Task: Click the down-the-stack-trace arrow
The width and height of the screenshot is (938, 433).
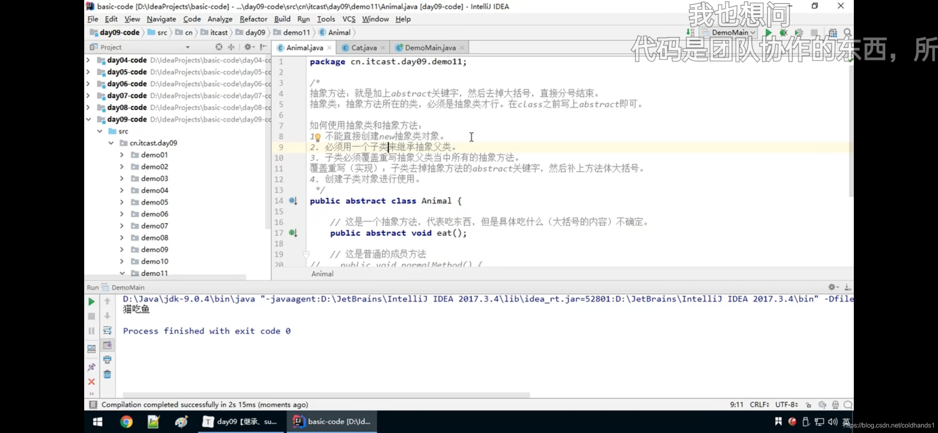Action: pyautogui.click(x=107, y=316)
